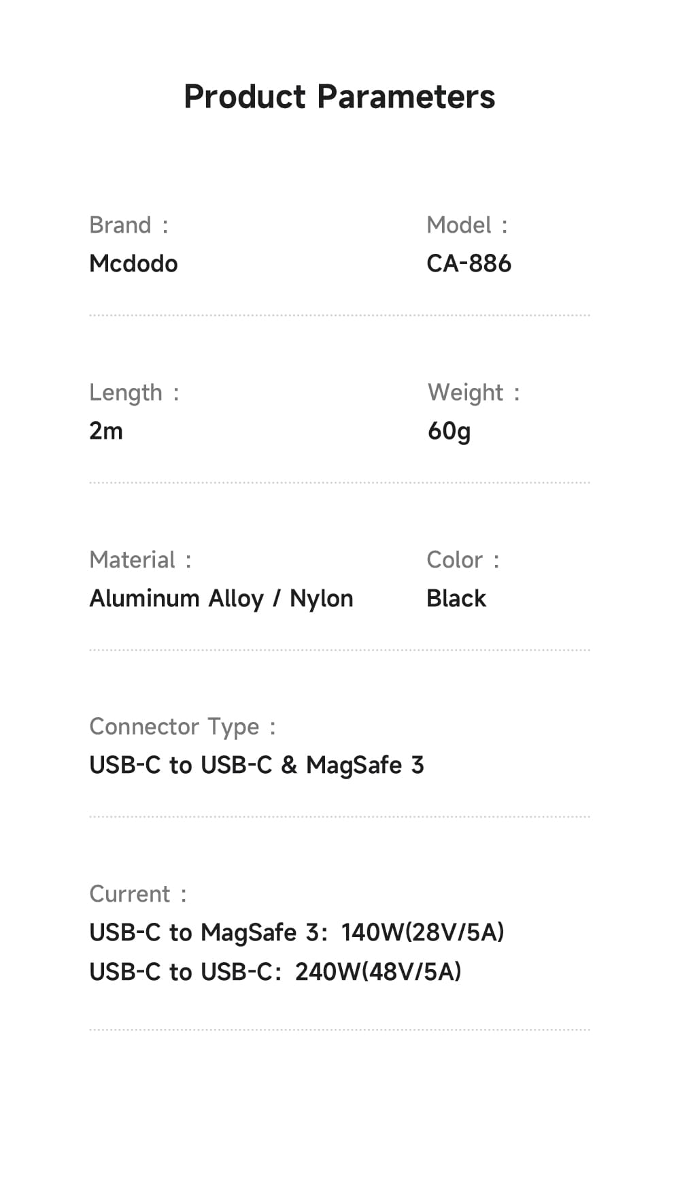Click the dotted divider below the Mcdodo row
This screenshot has height=1178, width=680.
(339, 316)
